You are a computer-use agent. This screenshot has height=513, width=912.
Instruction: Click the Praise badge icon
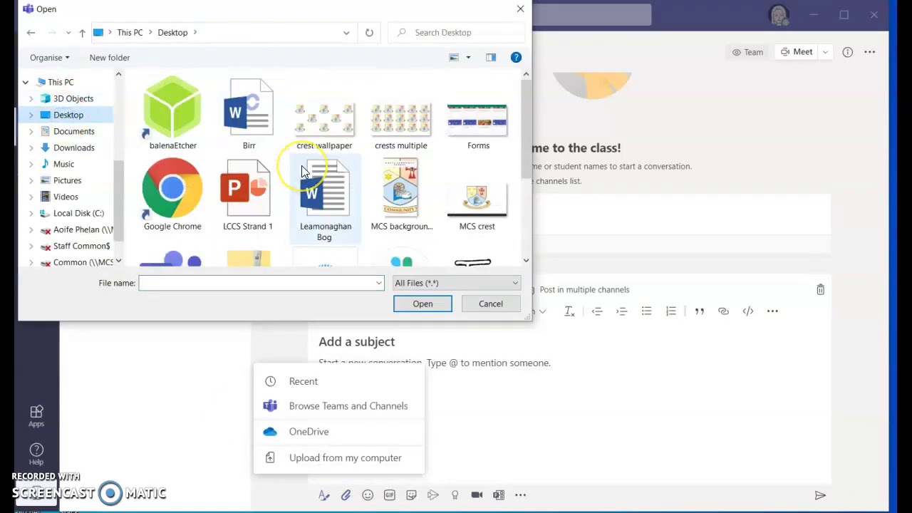(455, 495)
